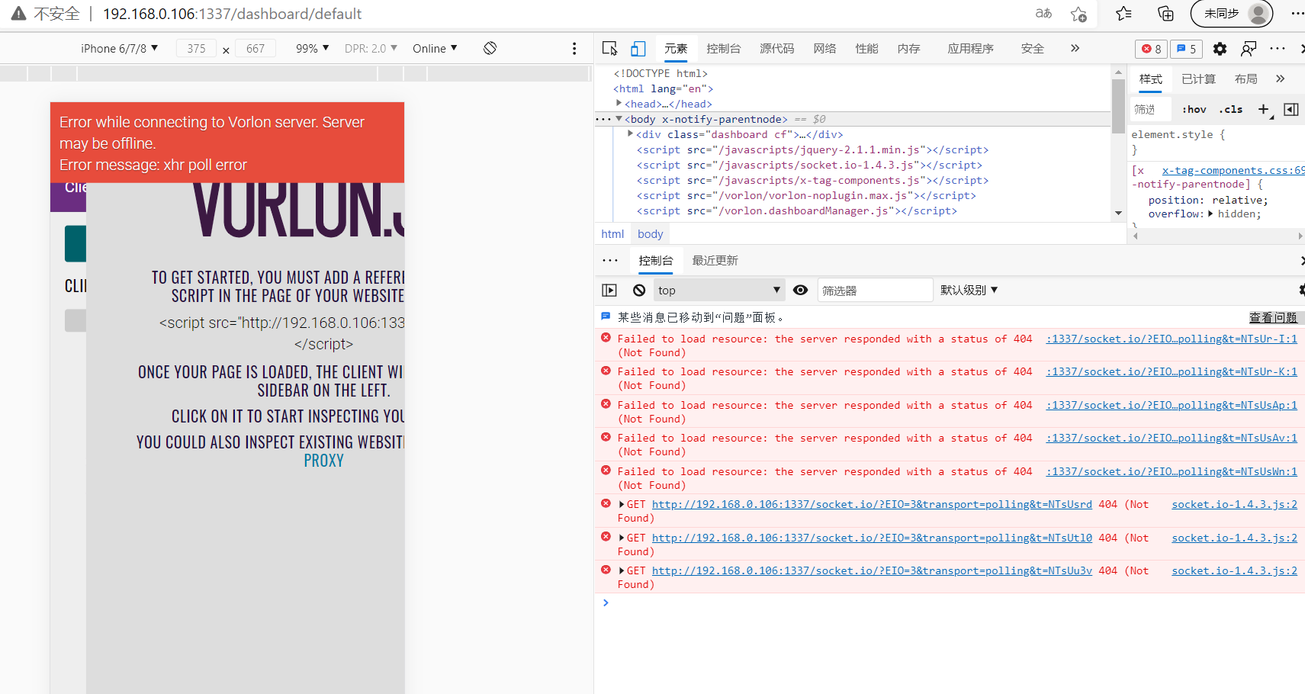The image size is (1305, 694).
Task: Open the 布局 styles tab
Action: (1246, 79)
